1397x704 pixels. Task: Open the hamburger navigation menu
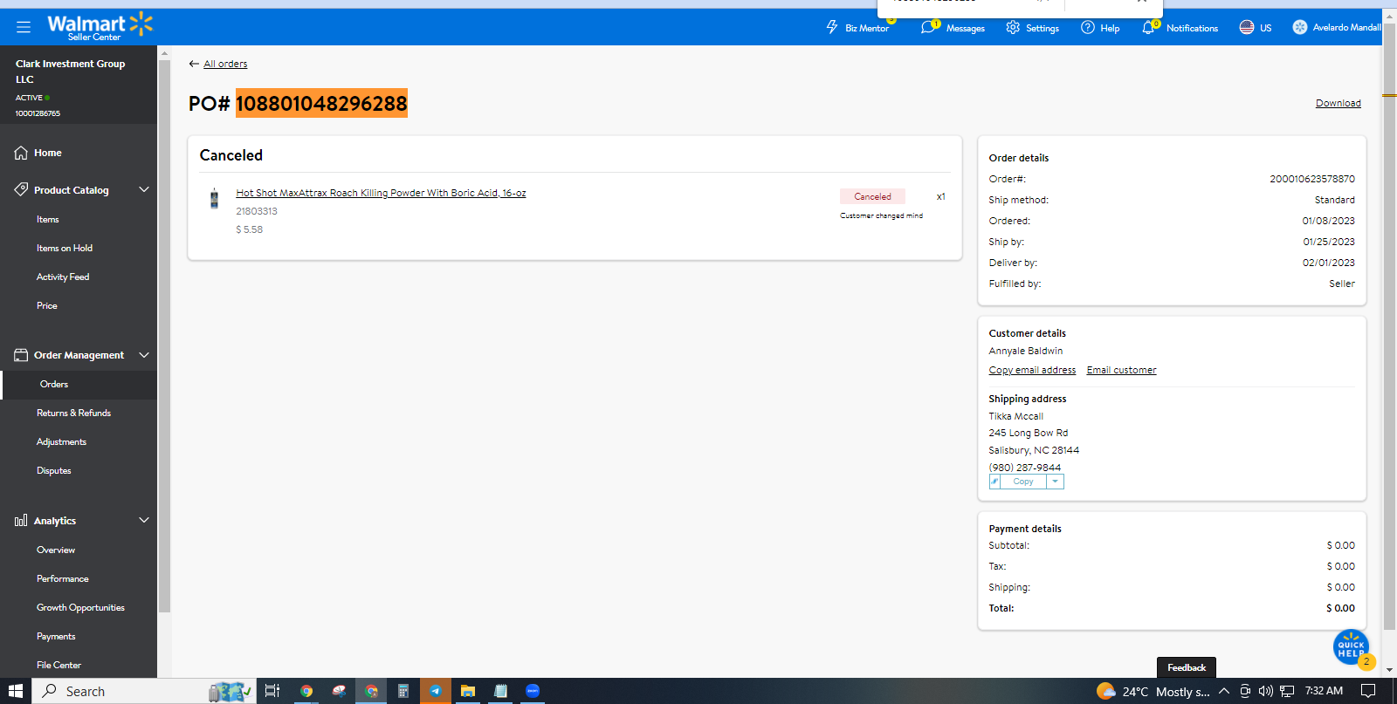click(x=24, y=27)
